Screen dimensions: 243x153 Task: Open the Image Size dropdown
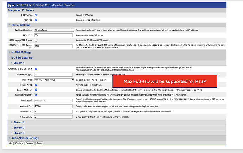tap(54, 80)
